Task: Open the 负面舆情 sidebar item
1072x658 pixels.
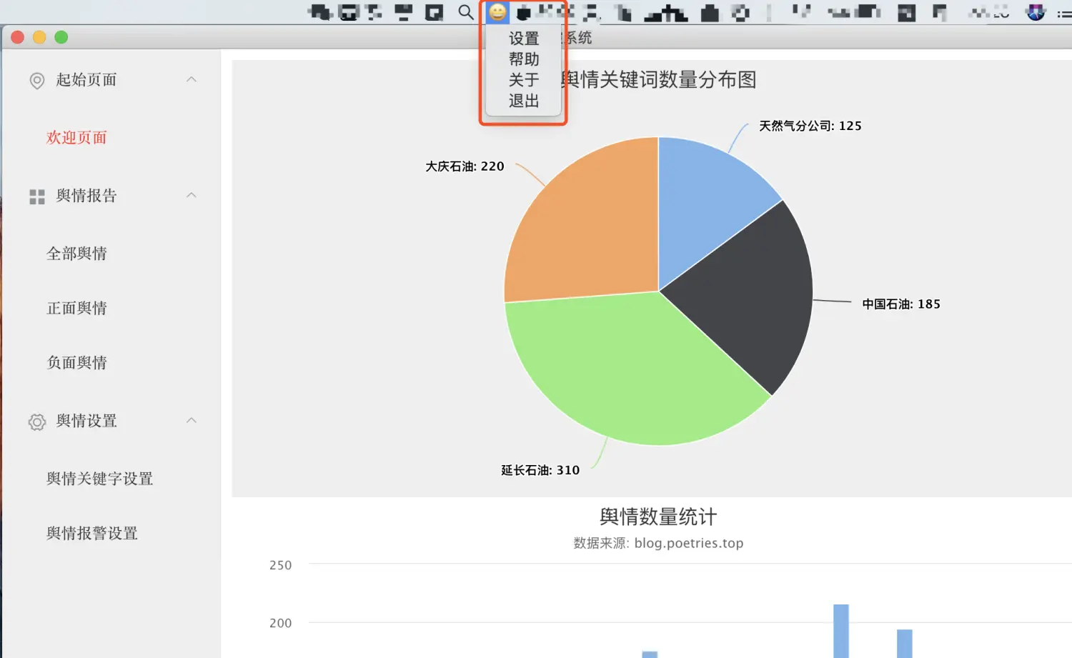Action: coord(76,362)
